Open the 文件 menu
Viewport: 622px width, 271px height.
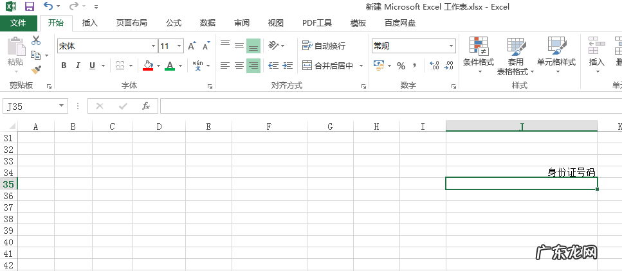point(19,23)
